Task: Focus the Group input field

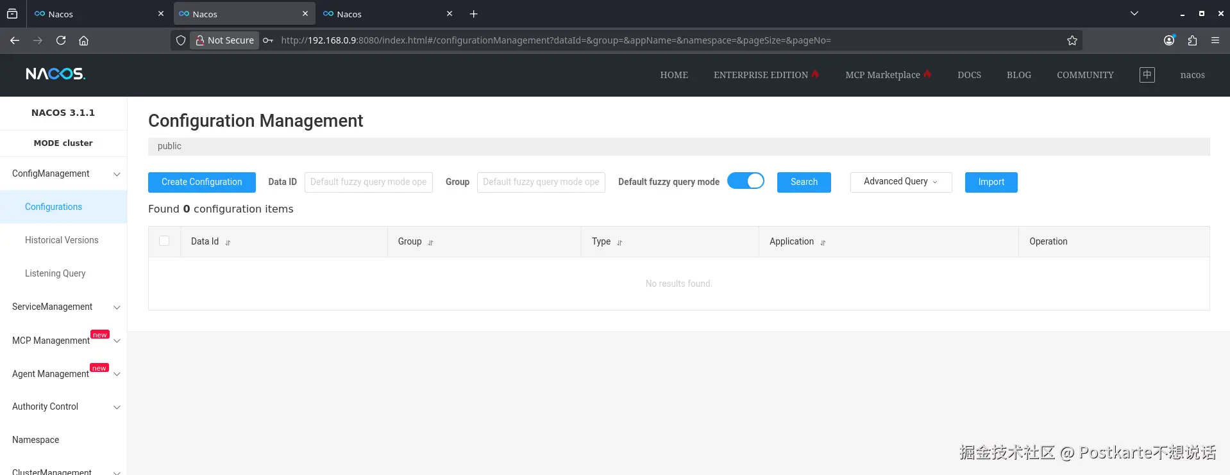Action: [x=541, y=182]
